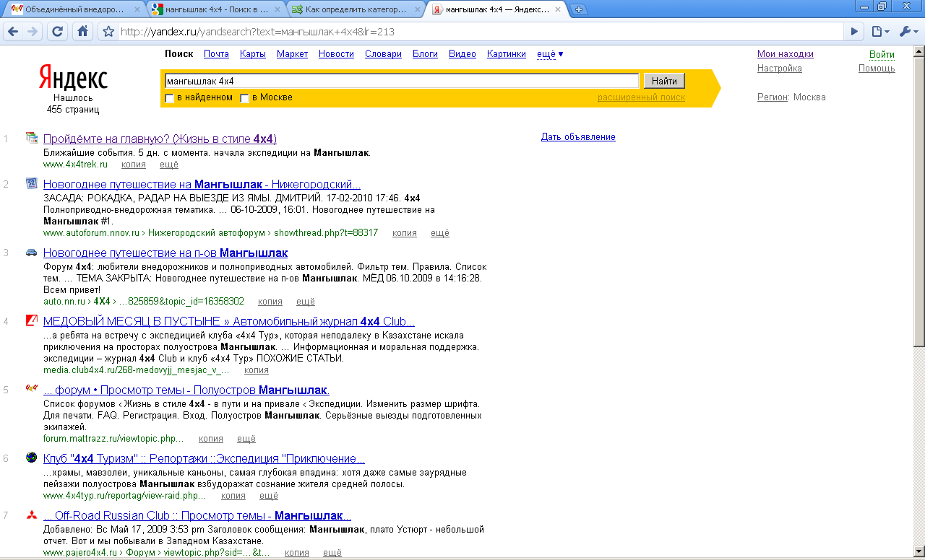
Task: Tick the 'в Москве' checkbox
Action: [245, 98]
